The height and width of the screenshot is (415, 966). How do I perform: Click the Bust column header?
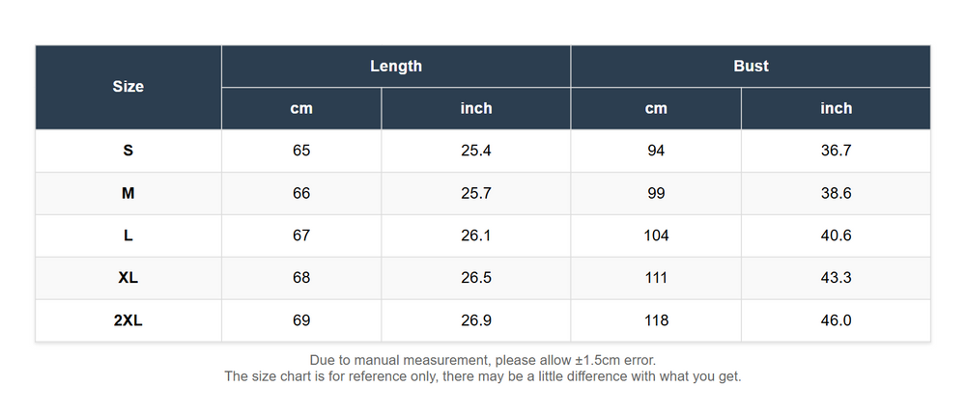[x=751, y=67]
